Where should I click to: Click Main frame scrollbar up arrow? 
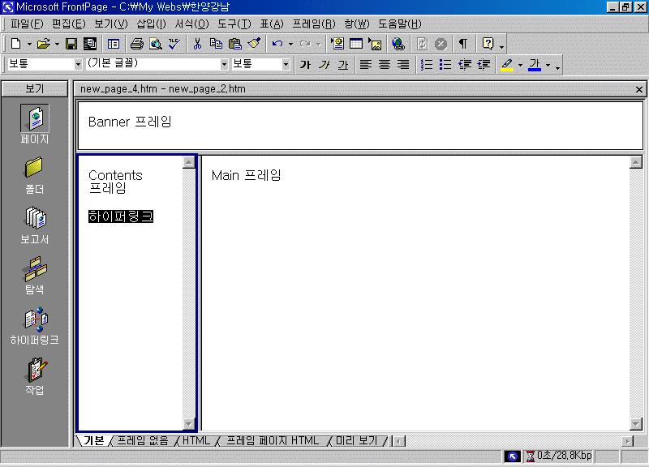click(636, 162)
